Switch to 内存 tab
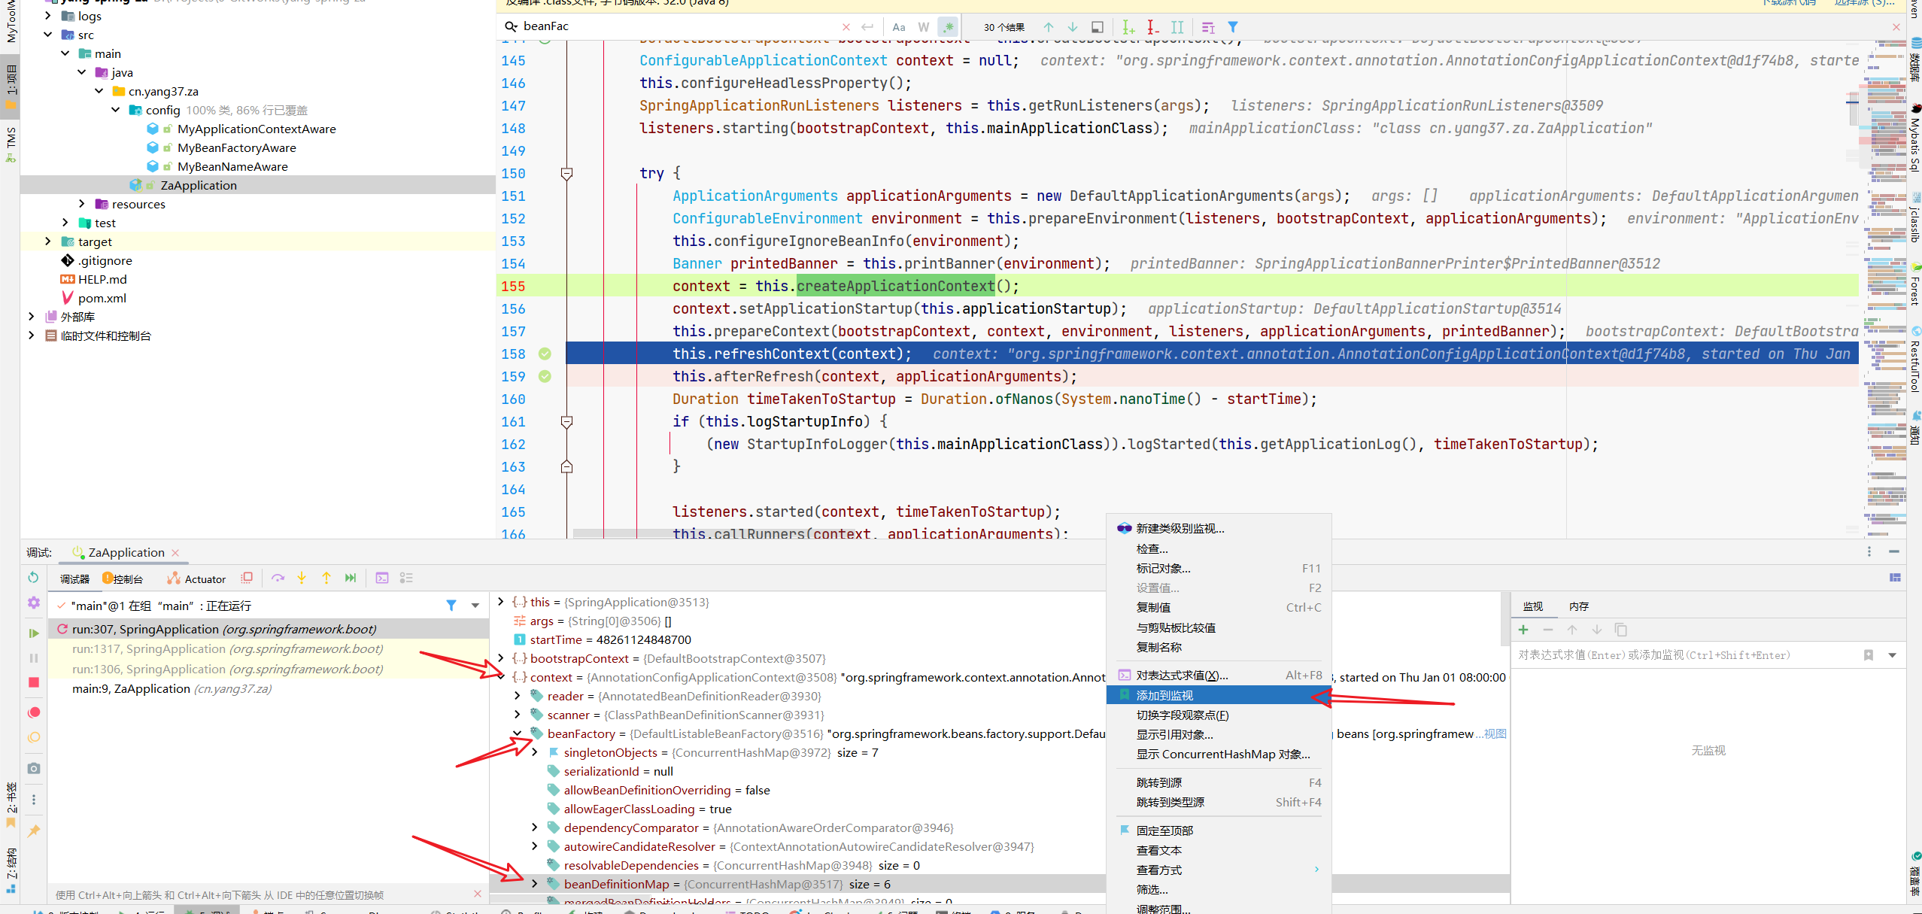Screen dimensions: 1922x914 click(x=1579, y=606)
